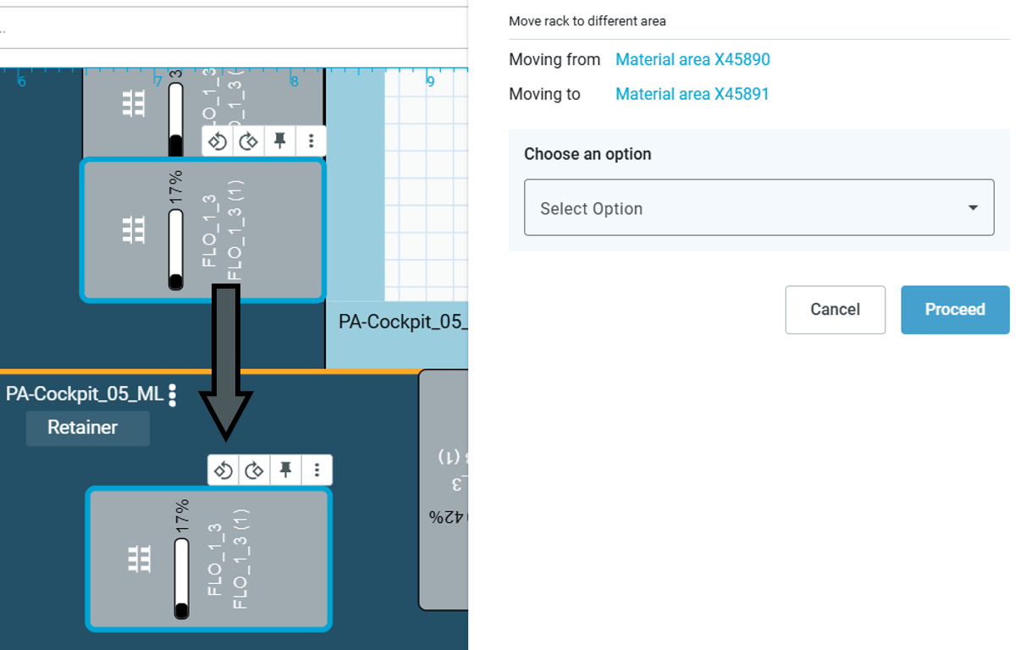This screenshot has height=650, width=1020.
Task: Rotate clockwise the rack above the arrow
Action: click(248, 141)
